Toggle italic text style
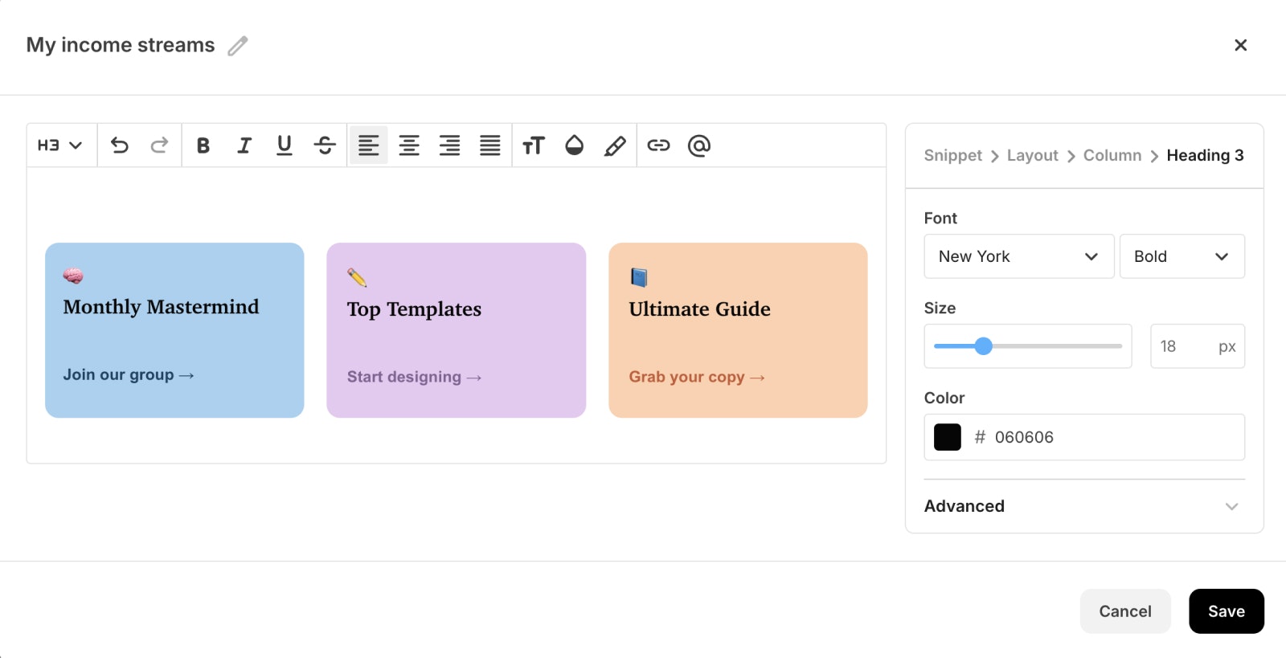Viewport: 1286px width, 658px height. (x=244, y=145)
